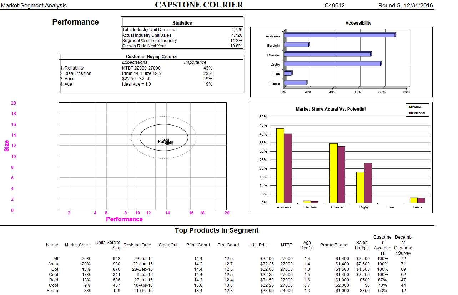Image resolution: width=458 pixels, height=295 pixels.
Task: Click the $850 sales budget value
Action: [364, 291]
